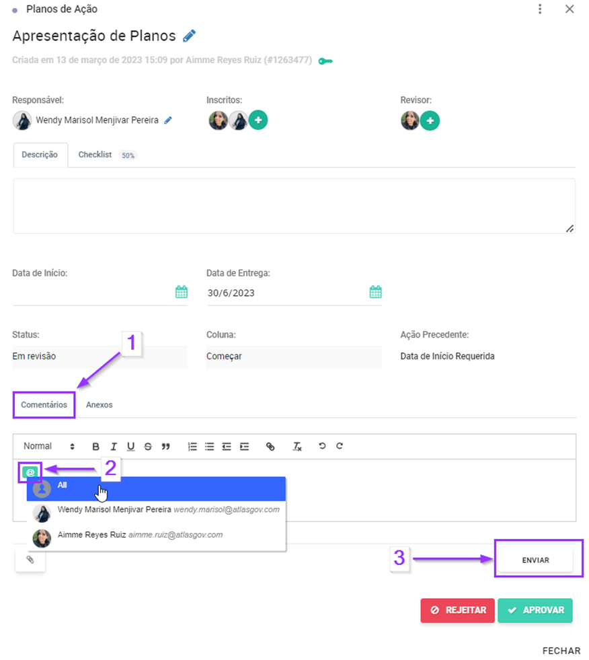Open the three-dot options menu
This screenshot has height=660, width=589.
pyautogui.click(x=540, y=9)
